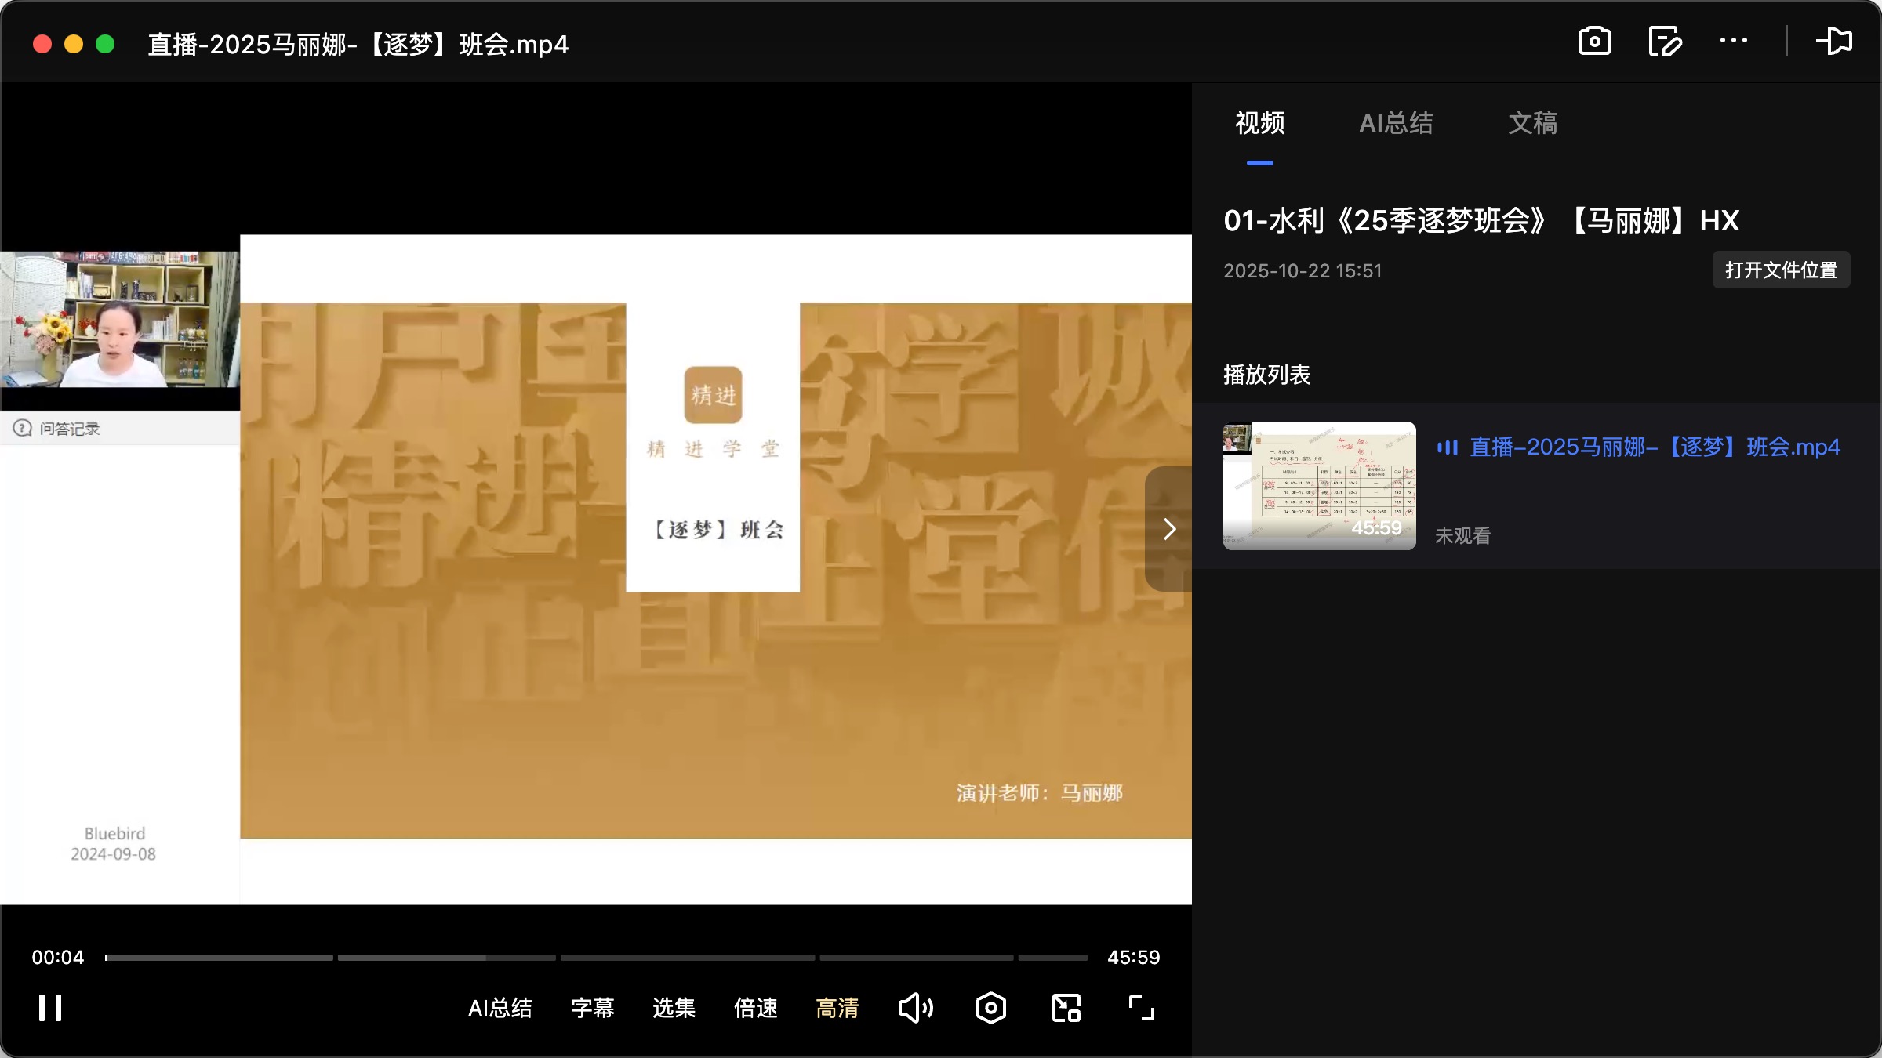This screenshot has height=1058, width=1882.
Task: Switch to fullscreen playback
Action: 1140,1008
